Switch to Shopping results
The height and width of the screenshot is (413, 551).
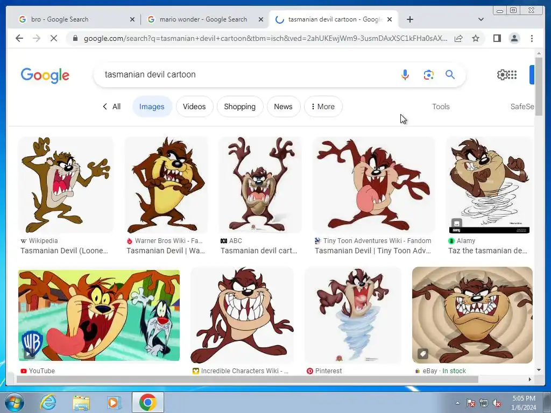tap(239, 106)
